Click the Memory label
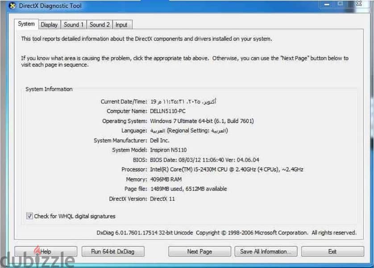Screen dimensions: 374x268 click(137, 179)
